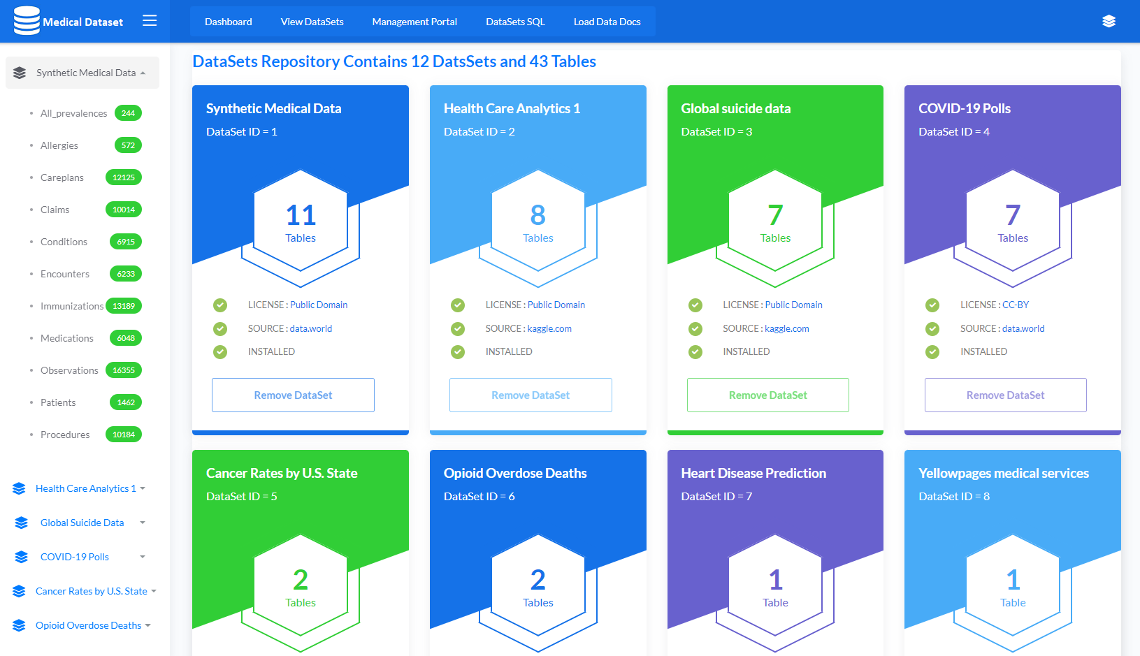Expand Cancer Rates by U.S. State sidebar menu
Viewport: 1140px width, 656px height.
pyautogui.click(x=92, y=591)
